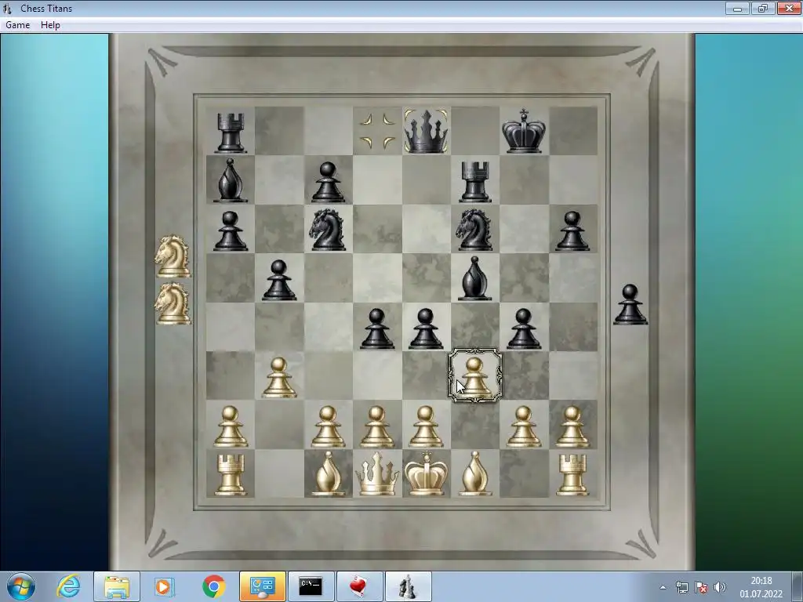
Task: Close the Chess Titans window
Action: 789,8
